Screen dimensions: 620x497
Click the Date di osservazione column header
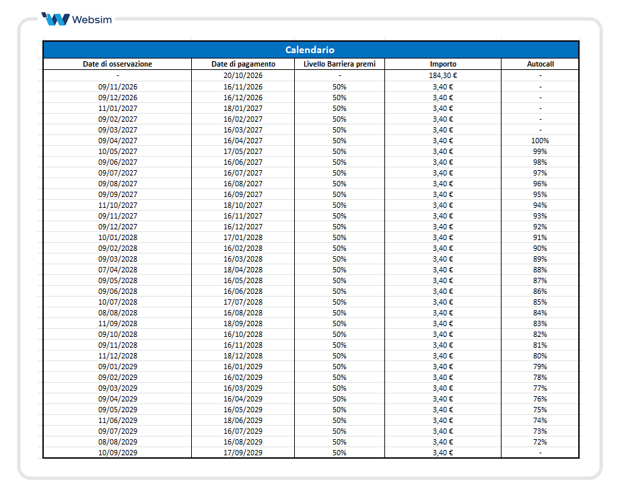click(x=117, y=64)
